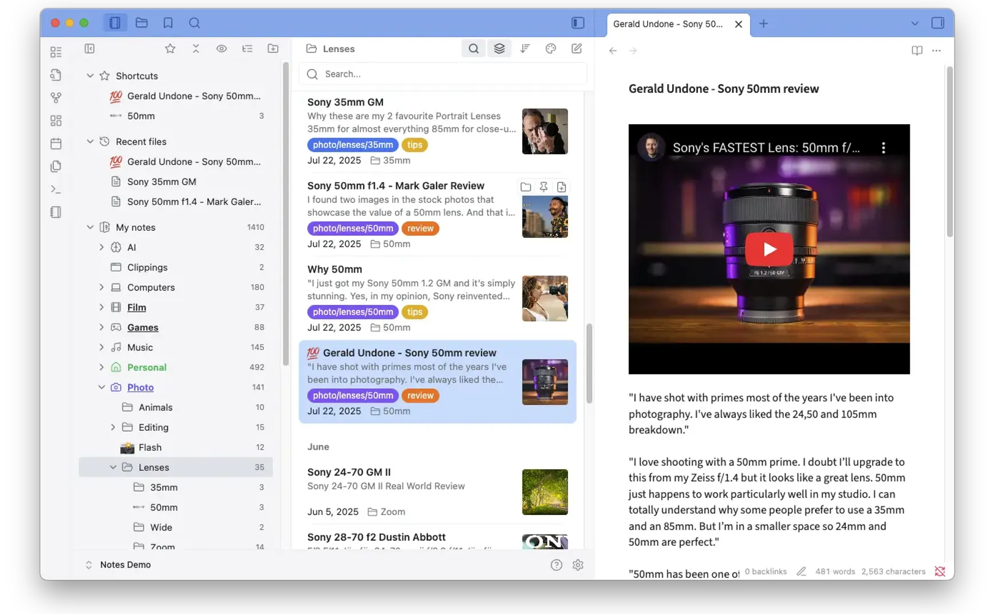Switch to the Gerald Undone - Sony 50mm tab
The width and height of the screenshot is (994, 614).
pos(668,24)
